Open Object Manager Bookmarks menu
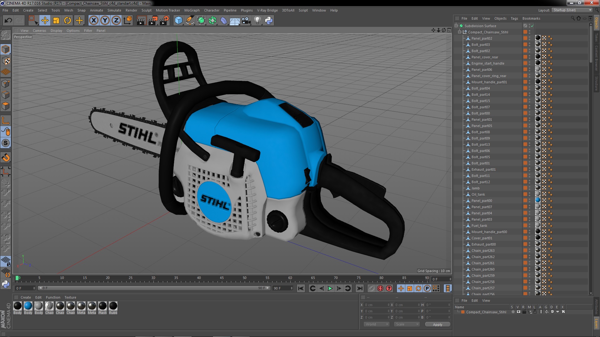 (x=531, y=18)
